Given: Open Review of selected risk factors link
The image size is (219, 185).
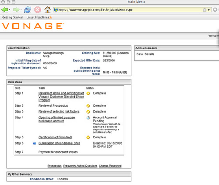Looking at the screenshot, I should click(59, 111).
